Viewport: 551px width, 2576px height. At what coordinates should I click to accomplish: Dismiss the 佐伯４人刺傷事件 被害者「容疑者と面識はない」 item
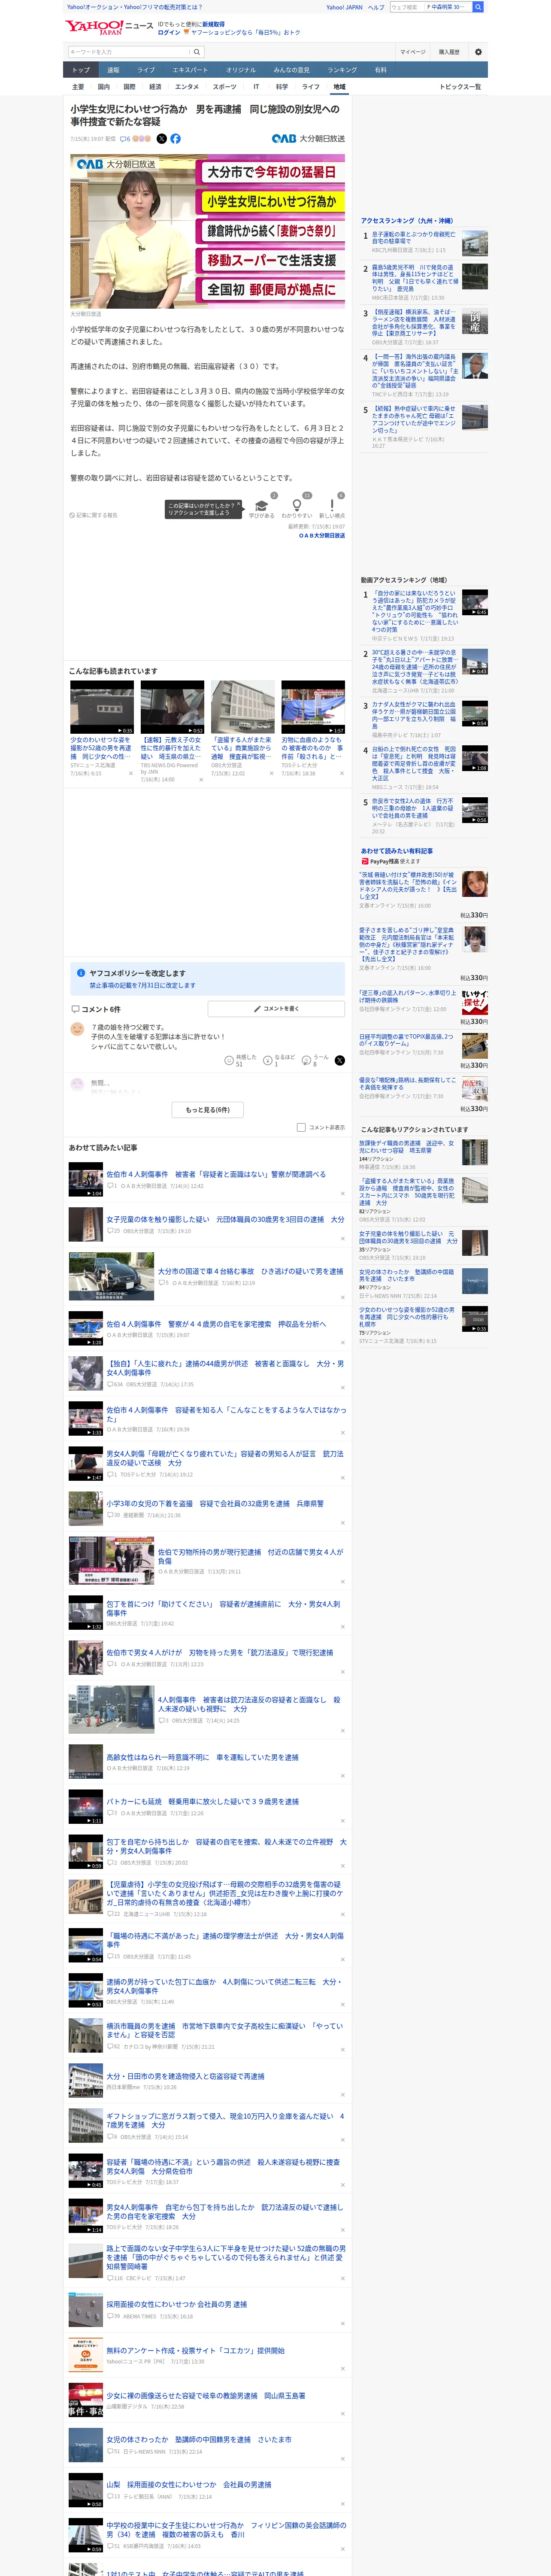coord(342,1193)
